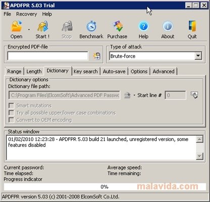The width and height of the screenshot is (210, 202).
Task: Open the File menu
Action: [x=7, y=14]
